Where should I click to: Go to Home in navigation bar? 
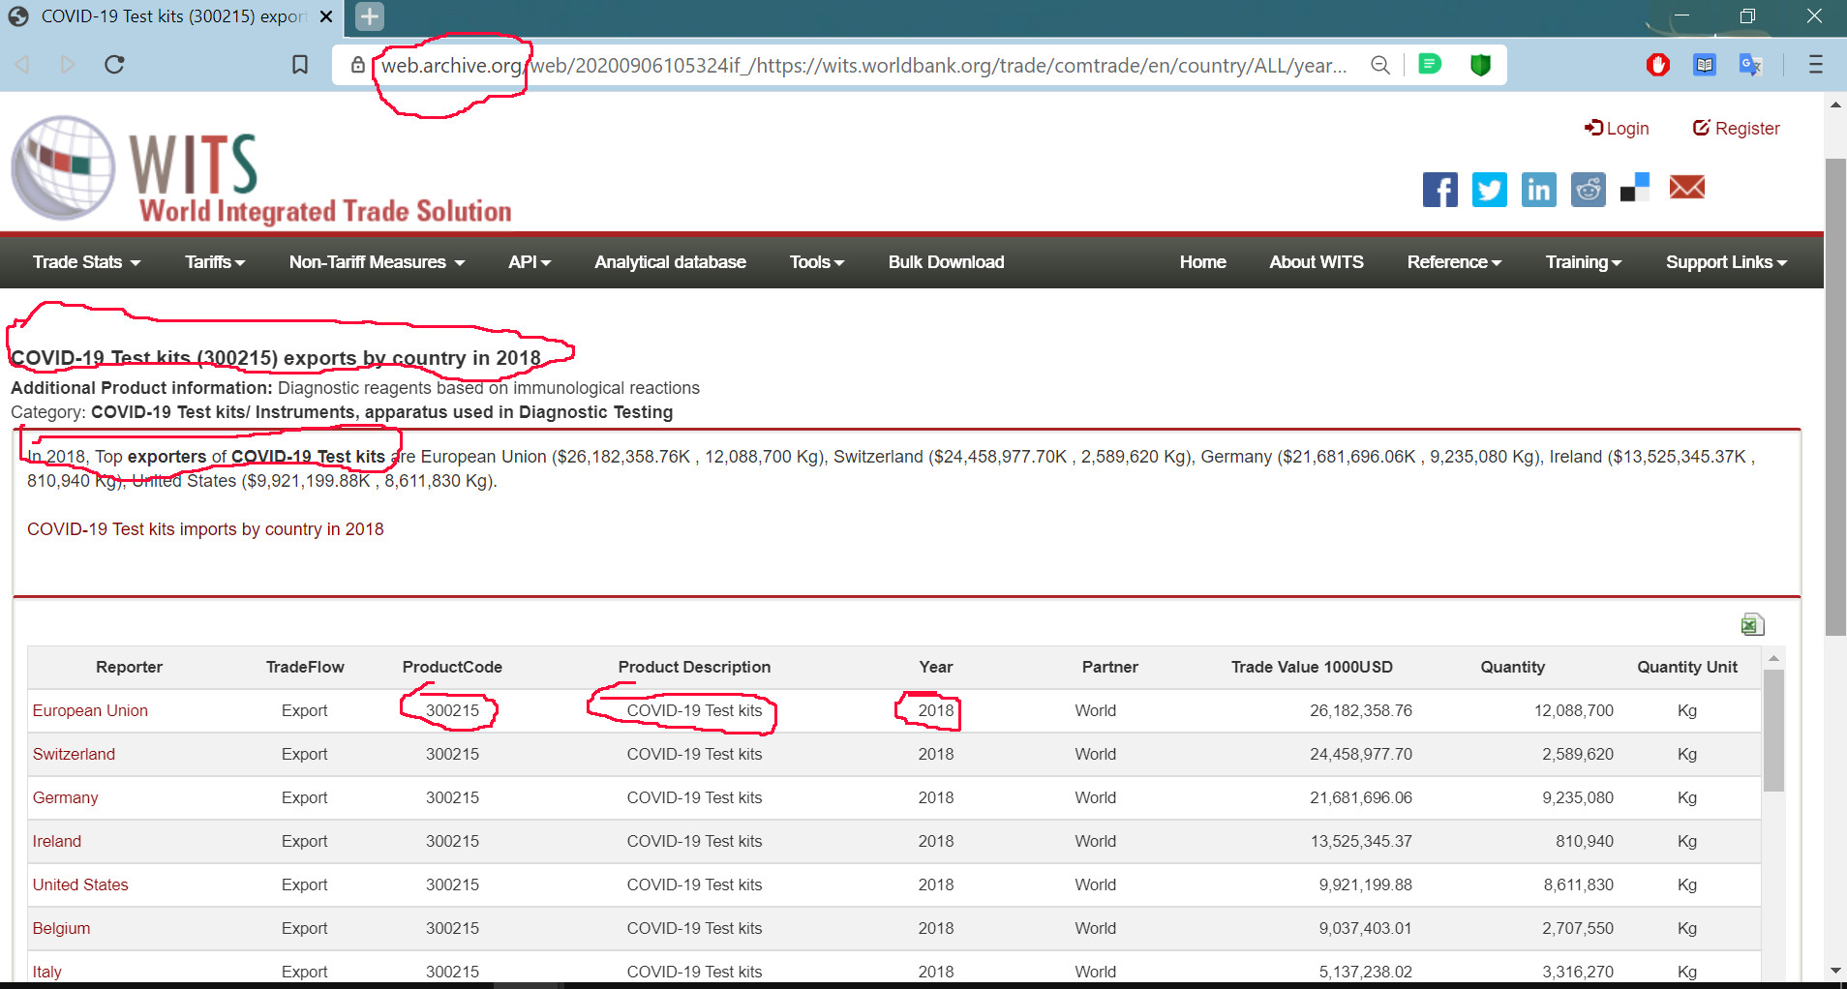1202,262
